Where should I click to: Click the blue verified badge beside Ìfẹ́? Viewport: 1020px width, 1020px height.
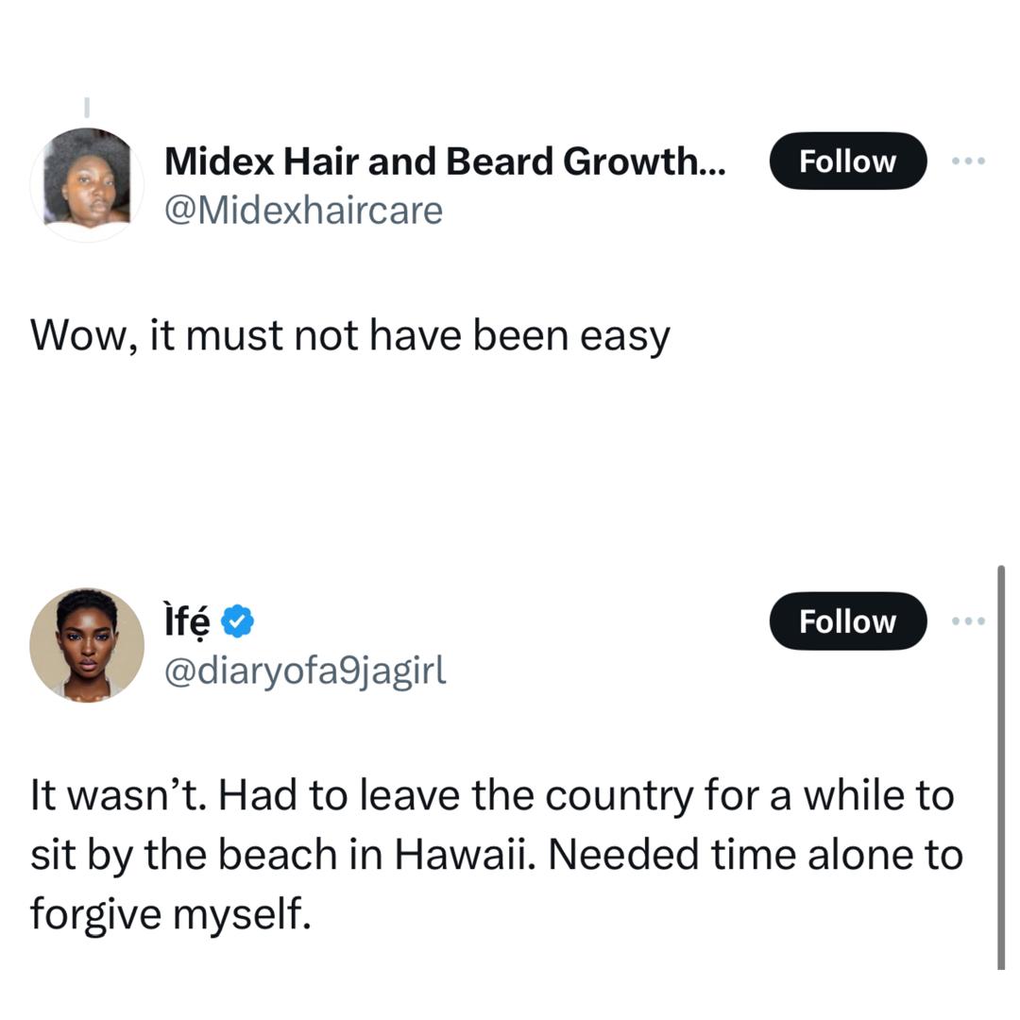tap(237, 621)
